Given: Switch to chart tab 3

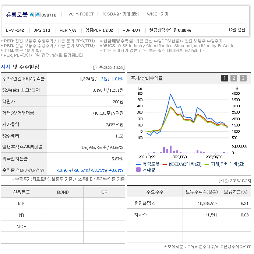Looking at the screenshot, I should [243, 79].
